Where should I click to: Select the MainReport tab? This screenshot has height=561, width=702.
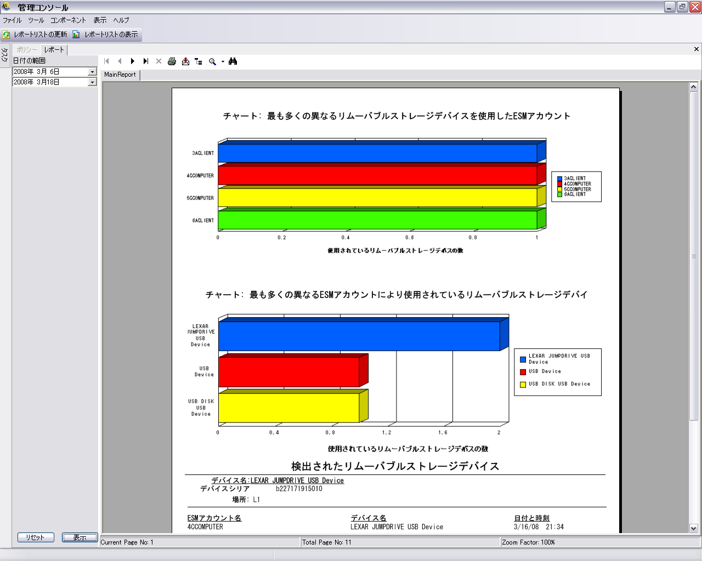120,75
